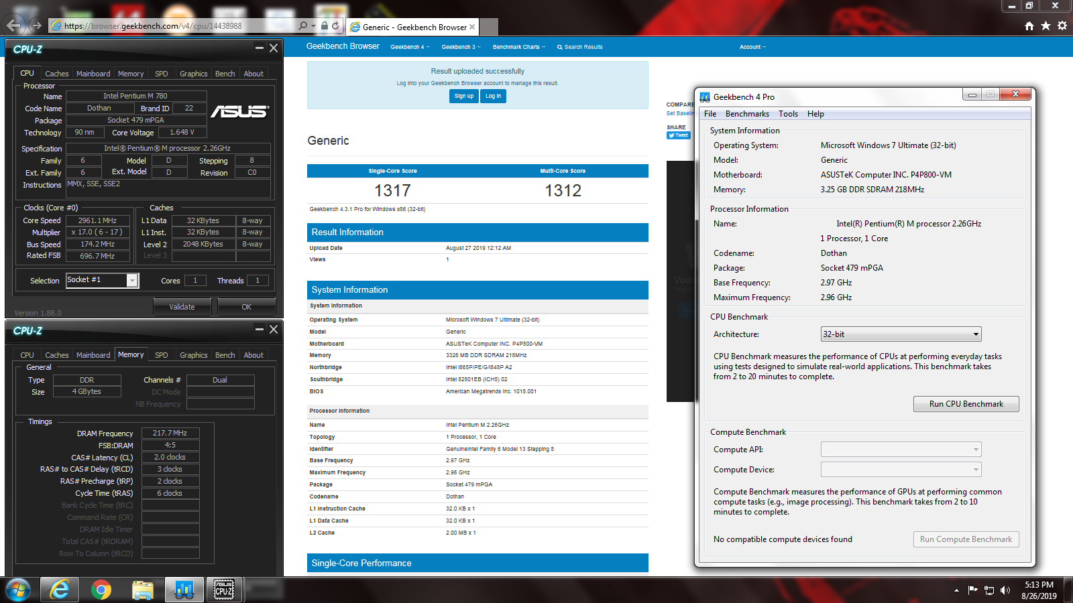Click the volume speaker tray icon
The width and height of the screenshot is (1073, 603).
pos(1005,590)
